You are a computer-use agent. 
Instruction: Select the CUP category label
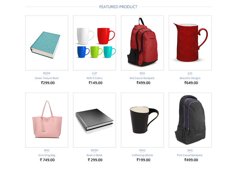pyautogui.click(x=94, y=73)
